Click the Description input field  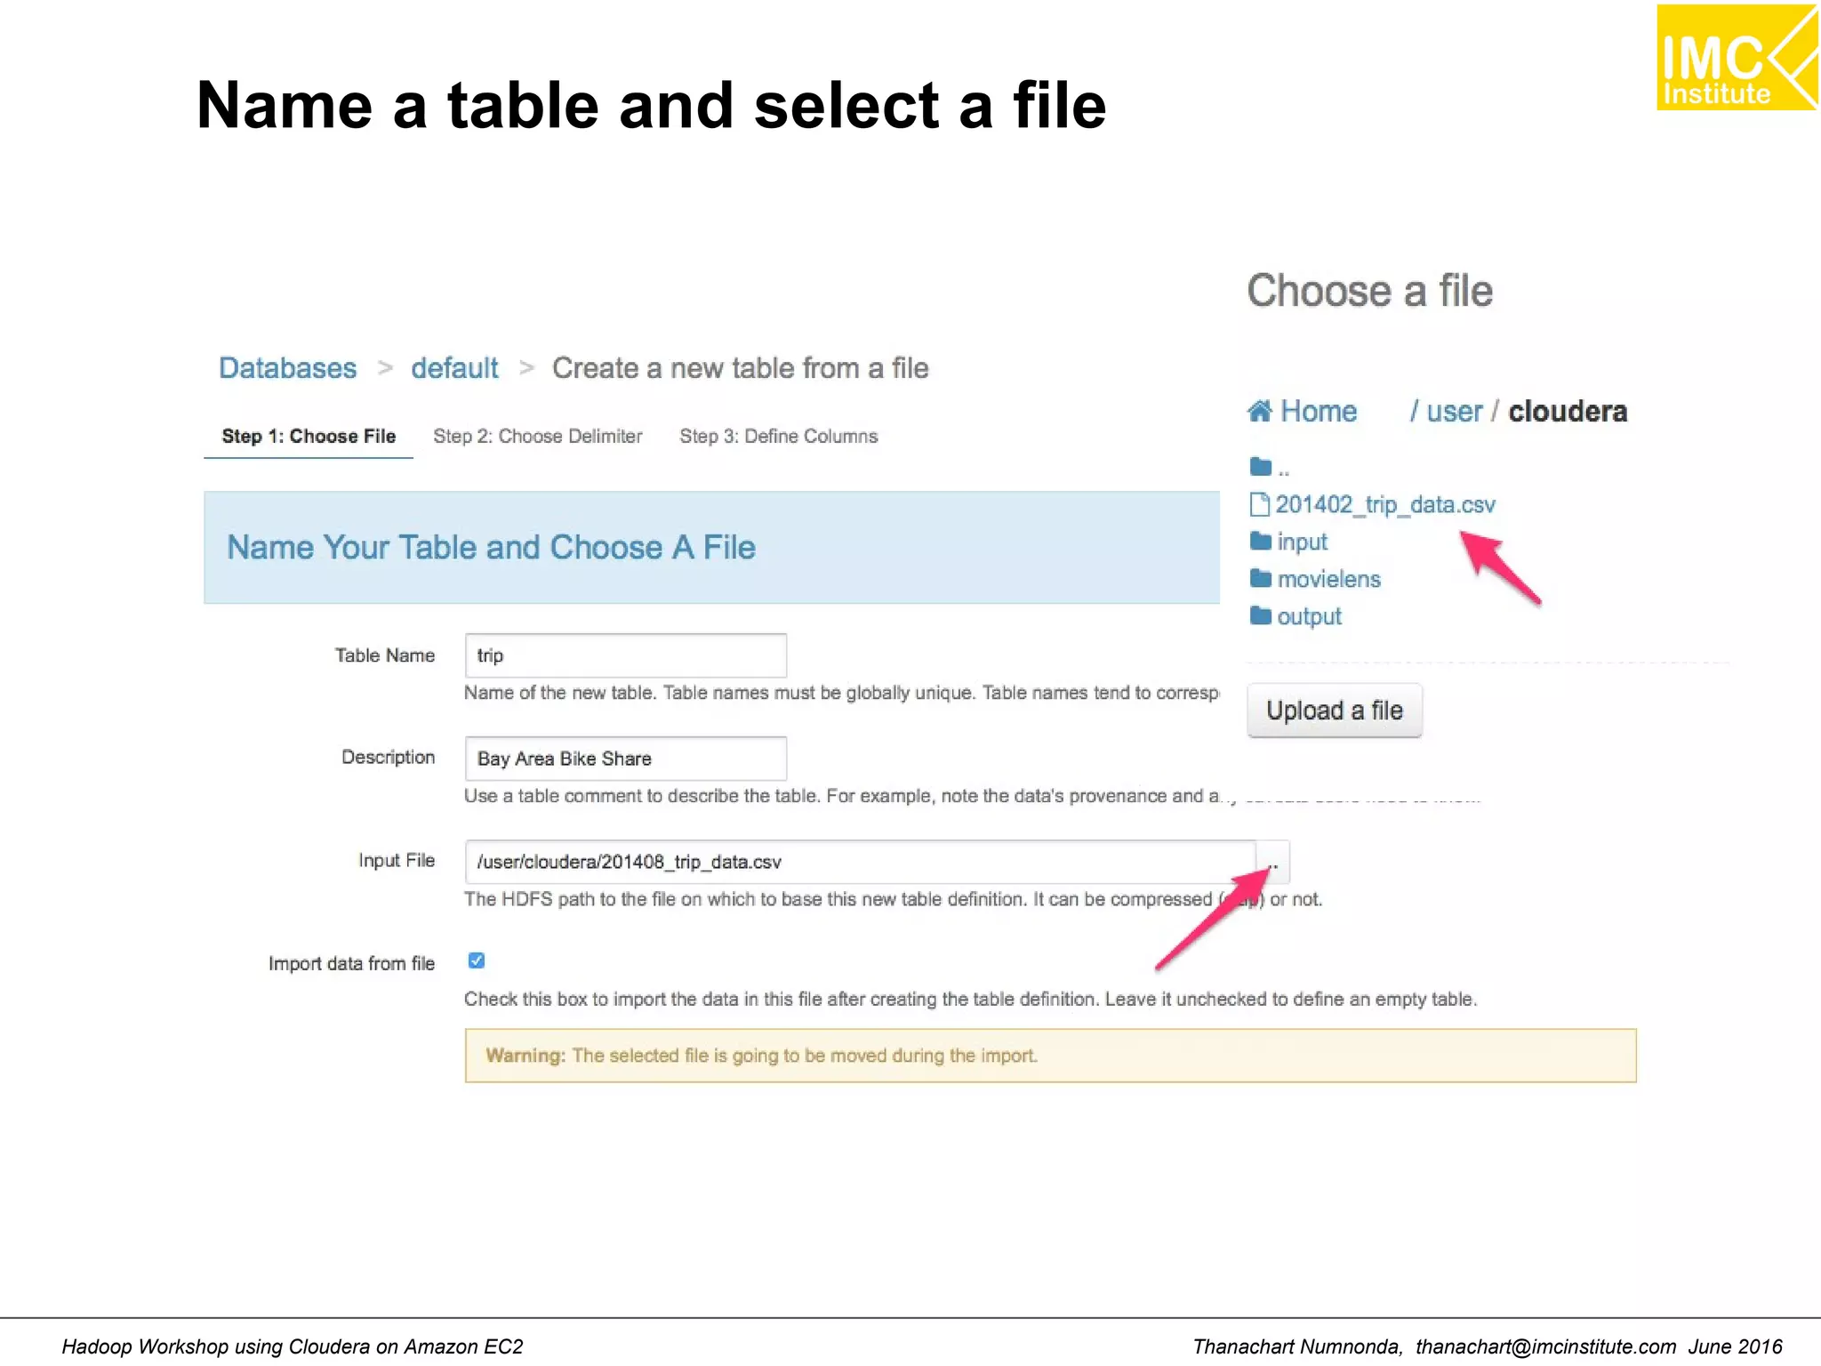[x=626, y=759]
